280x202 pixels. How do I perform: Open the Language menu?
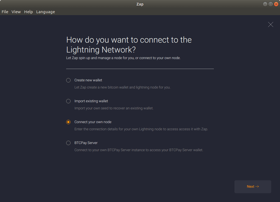pos(45,12)
